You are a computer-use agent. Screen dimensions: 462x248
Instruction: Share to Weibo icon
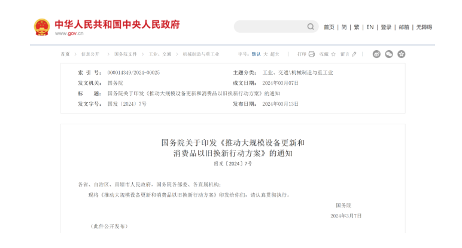pyautogui.click(x=376, y=54)
